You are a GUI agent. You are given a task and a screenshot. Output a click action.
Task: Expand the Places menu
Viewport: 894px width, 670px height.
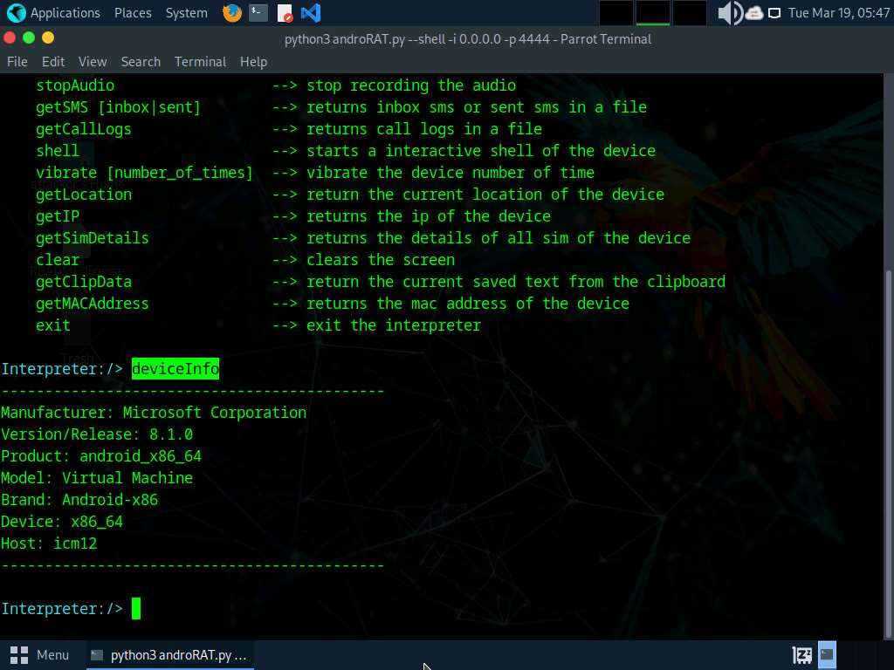[x=132, y=13]
